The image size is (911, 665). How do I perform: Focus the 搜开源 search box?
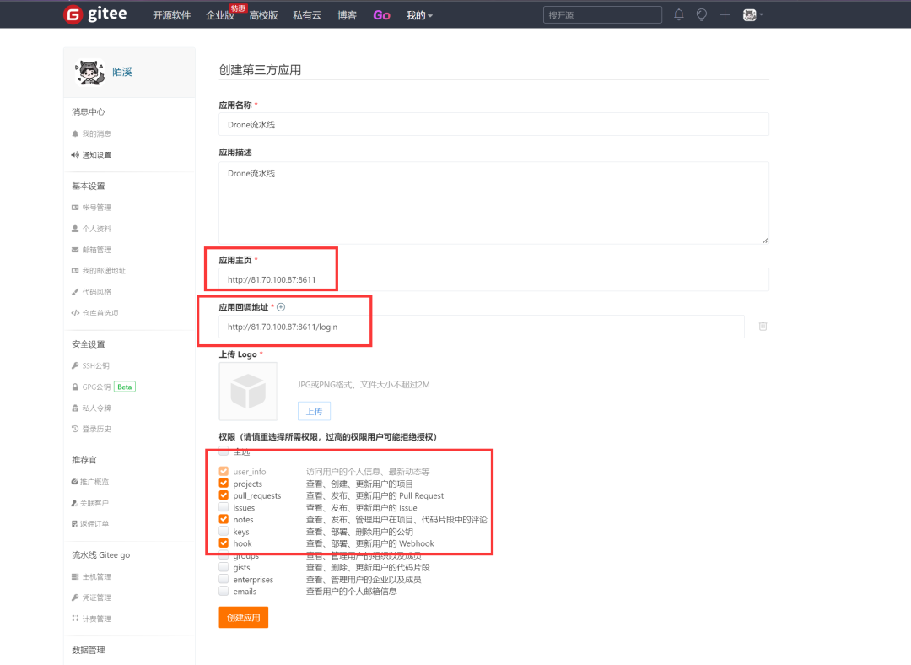(602, 15)
